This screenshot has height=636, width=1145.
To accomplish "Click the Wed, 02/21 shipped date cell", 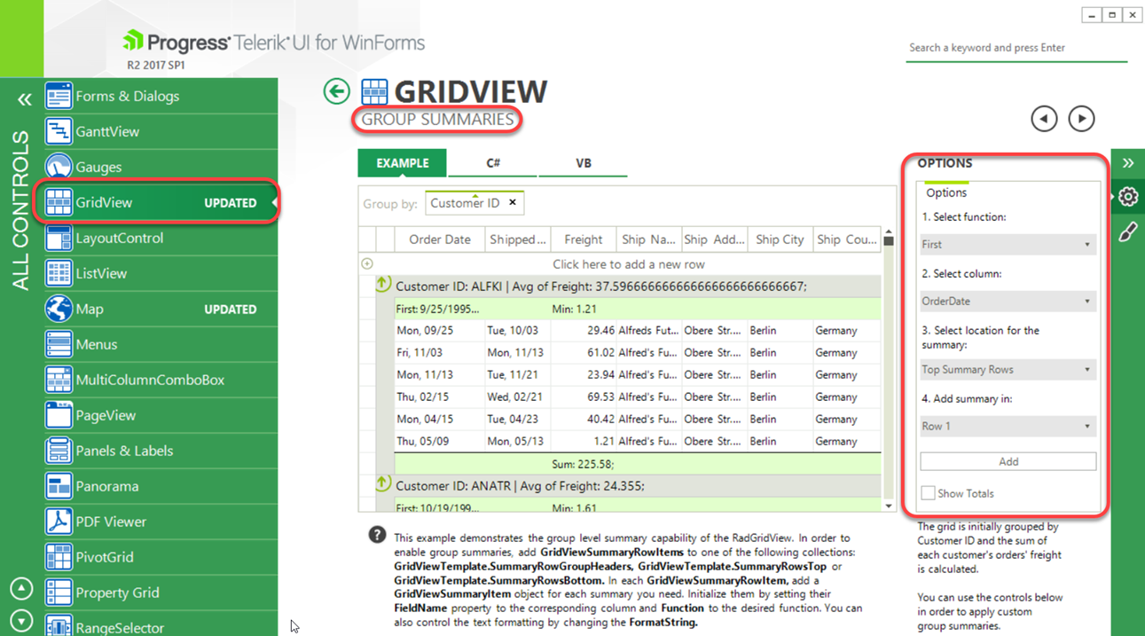I will point(518,397).
